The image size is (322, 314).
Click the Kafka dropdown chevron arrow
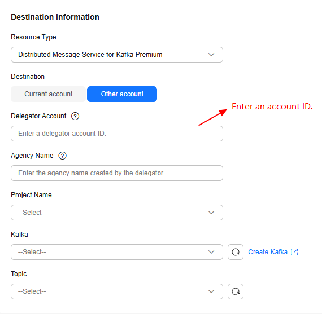[x=211, y=252]
